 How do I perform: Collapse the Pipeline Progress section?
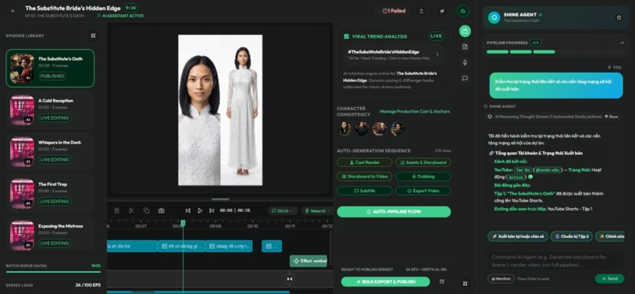point(622,43)
